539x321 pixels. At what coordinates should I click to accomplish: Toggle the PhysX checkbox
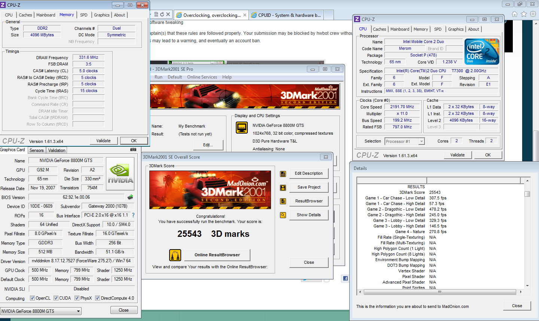click(77, 298)
